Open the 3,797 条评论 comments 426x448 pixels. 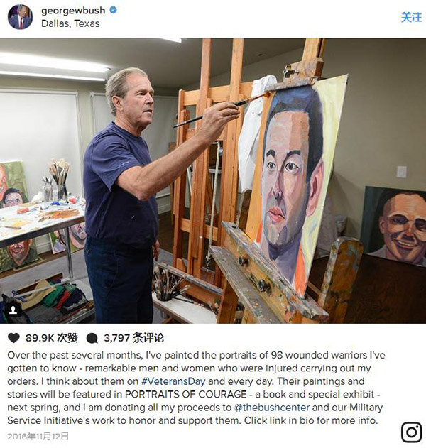point(134,338)
